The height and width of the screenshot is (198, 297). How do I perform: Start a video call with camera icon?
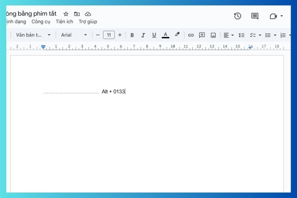(x=273, y=16)
